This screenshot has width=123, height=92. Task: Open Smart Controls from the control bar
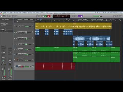pos(12,16)
